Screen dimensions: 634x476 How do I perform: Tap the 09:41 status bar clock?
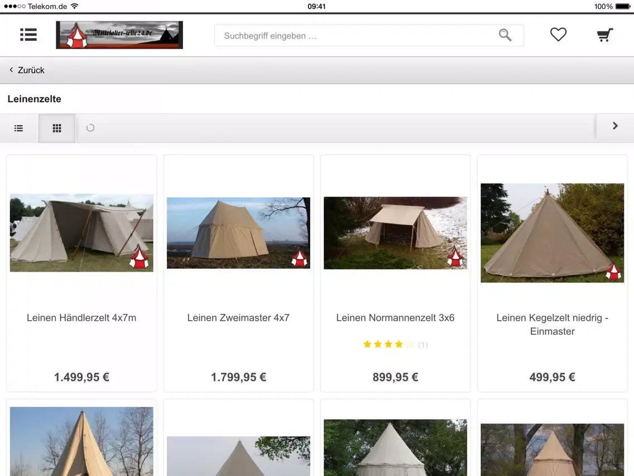316,6
